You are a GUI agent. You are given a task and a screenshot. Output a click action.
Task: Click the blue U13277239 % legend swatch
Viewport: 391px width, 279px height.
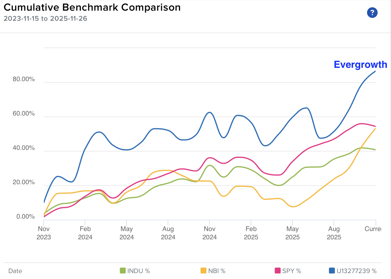pos(332,271)
